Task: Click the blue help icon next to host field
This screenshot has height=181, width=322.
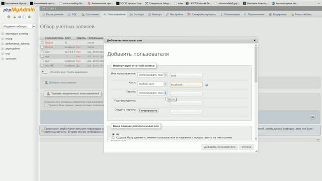Action: [207, 85]
